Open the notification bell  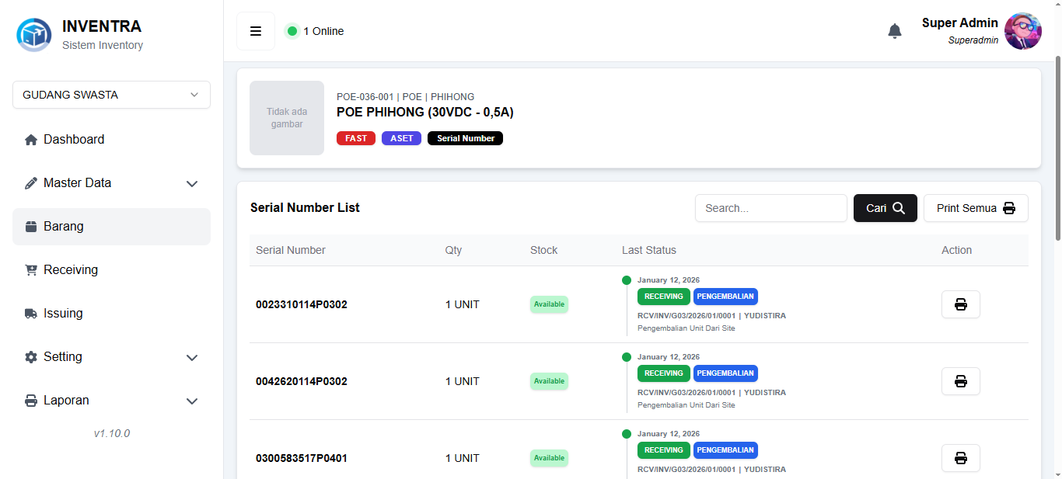pyautogui.click(x=895, y=31)
